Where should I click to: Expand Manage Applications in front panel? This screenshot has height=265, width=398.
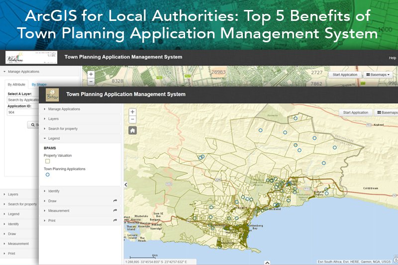tap(80, 109)
